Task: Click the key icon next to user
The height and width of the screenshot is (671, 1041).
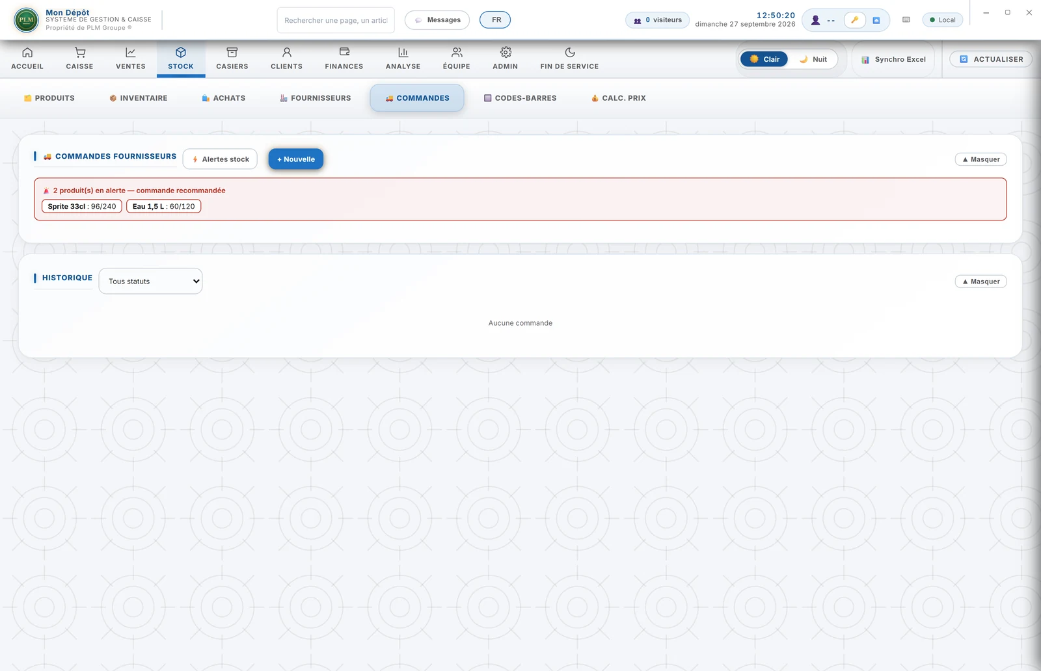Action: pos(855,20)
